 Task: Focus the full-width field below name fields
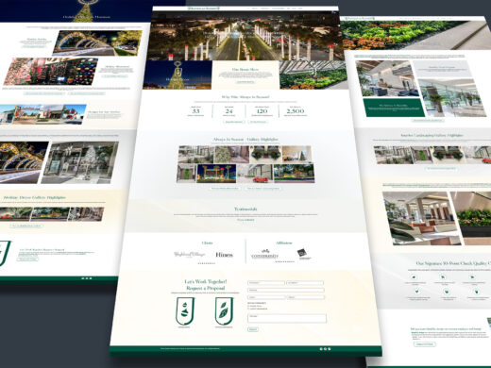(x=286, y=290)
